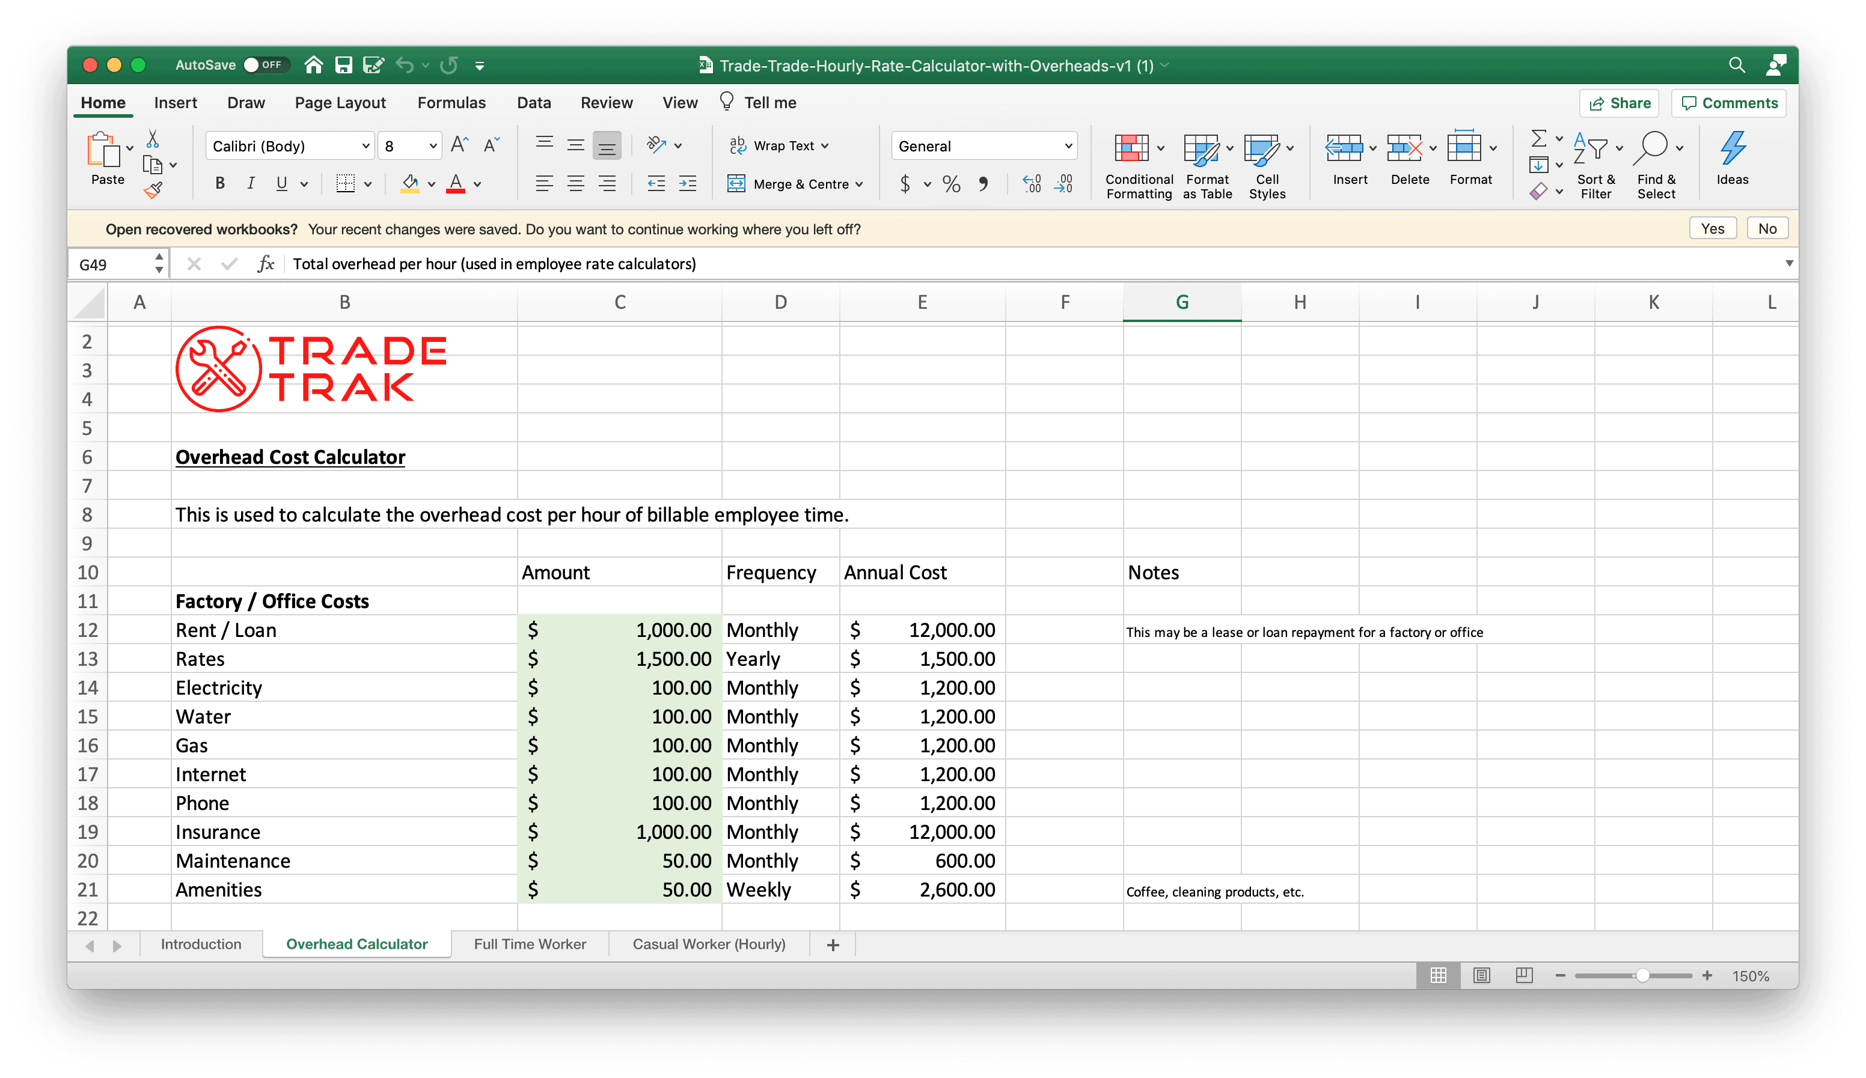Click Yes to recover workbooks
This screenshot has height=1078, width=1866.
(x=1712, y=228)
